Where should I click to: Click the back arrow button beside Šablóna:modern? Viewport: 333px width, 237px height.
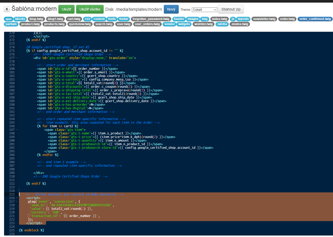pyautogui.click(x=7, y=9)
